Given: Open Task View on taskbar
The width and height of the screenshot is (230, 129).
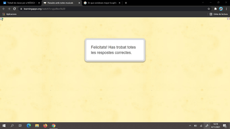Looking at the screenshot, I should [20, 126].
